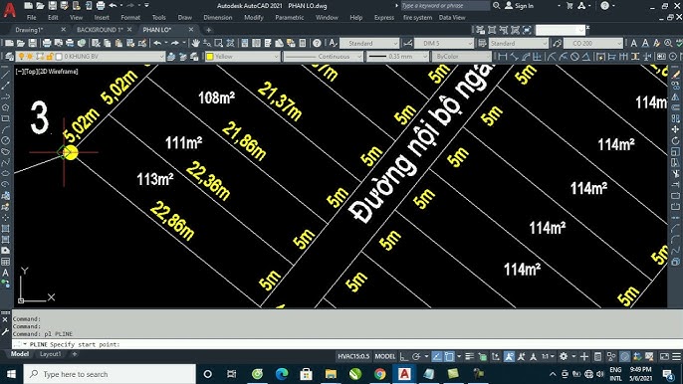
Task: Click the Windows Start button
Action: click(11, 374)
